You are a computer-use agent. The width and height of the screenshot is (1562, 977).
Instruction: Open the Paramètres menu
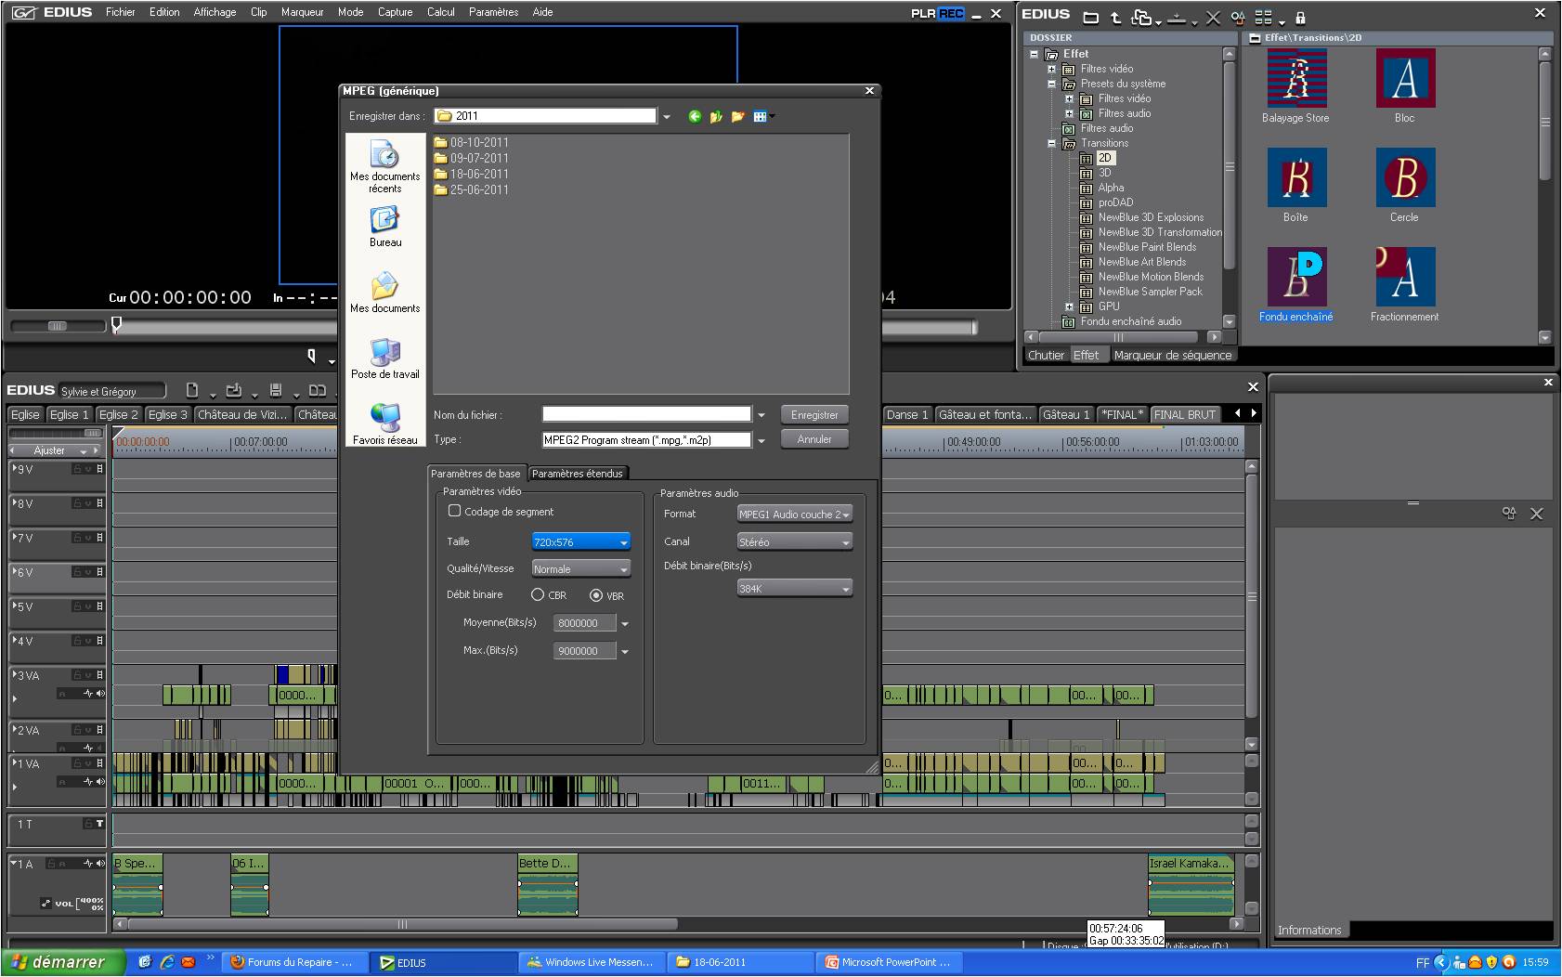[x=493, y=12]
